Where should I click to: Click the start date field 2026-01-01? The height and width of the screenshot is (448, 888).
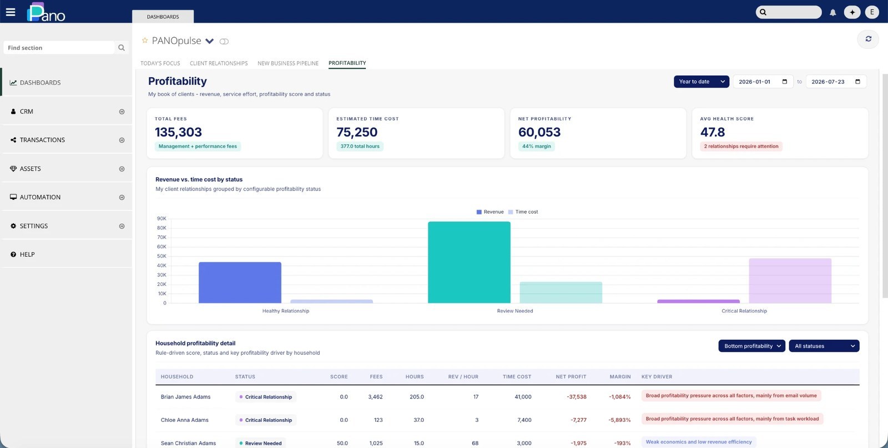tap(764, 82)
